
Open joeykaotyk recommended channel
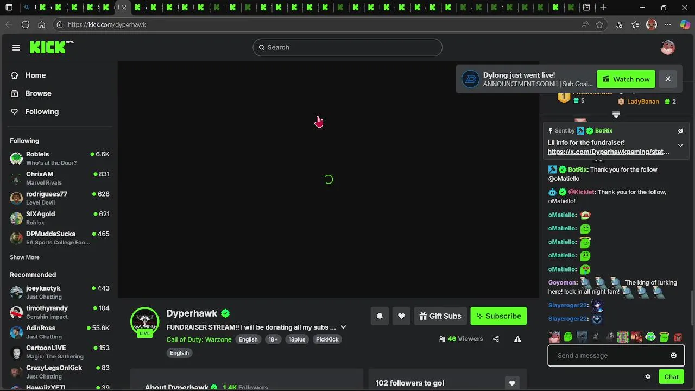60,292
